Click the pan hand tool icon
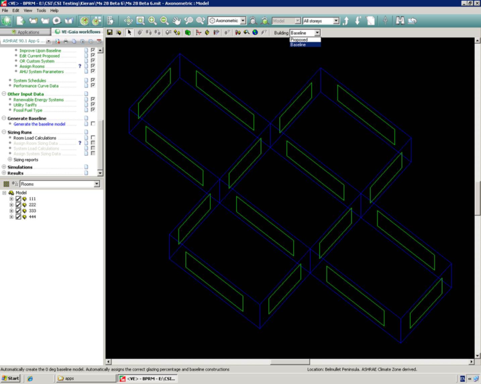 [176, 21]
